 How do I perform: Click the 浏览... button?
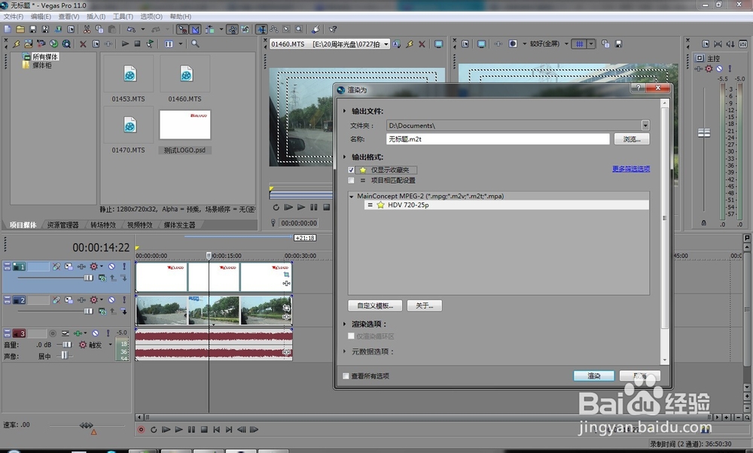(x=632, y=139)
